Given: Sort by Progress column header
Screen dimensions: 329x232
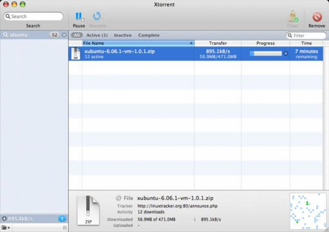Looking at the screenshot, I should (x=265, y=43).
